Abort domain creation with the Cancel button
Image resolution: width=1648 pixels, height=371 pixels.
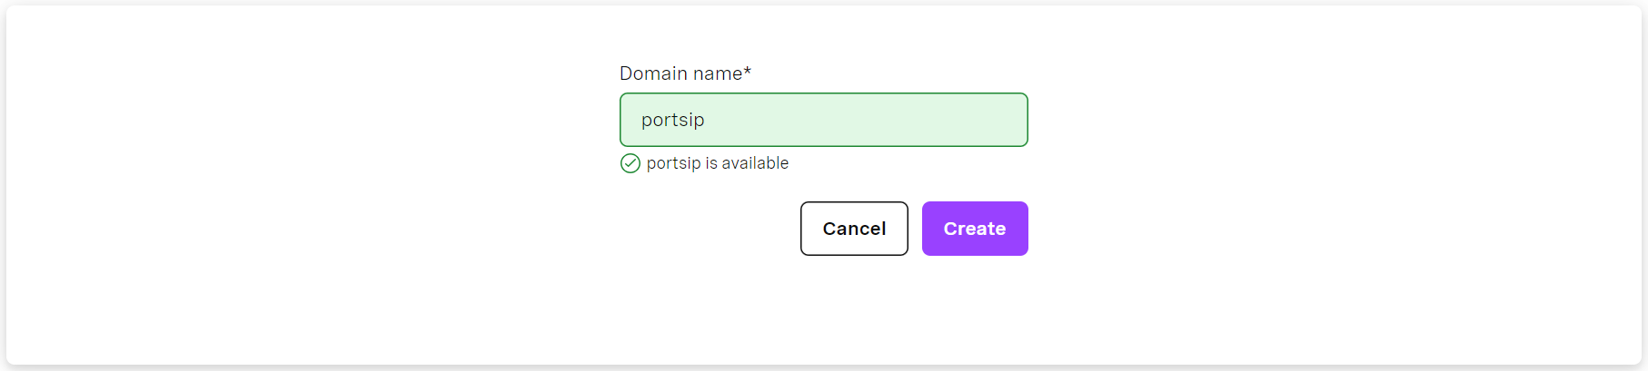pos(853,229)
